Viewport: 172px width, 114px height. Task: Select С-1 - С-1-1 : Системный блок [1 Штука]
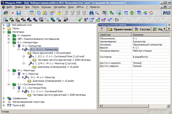point(60,57)
